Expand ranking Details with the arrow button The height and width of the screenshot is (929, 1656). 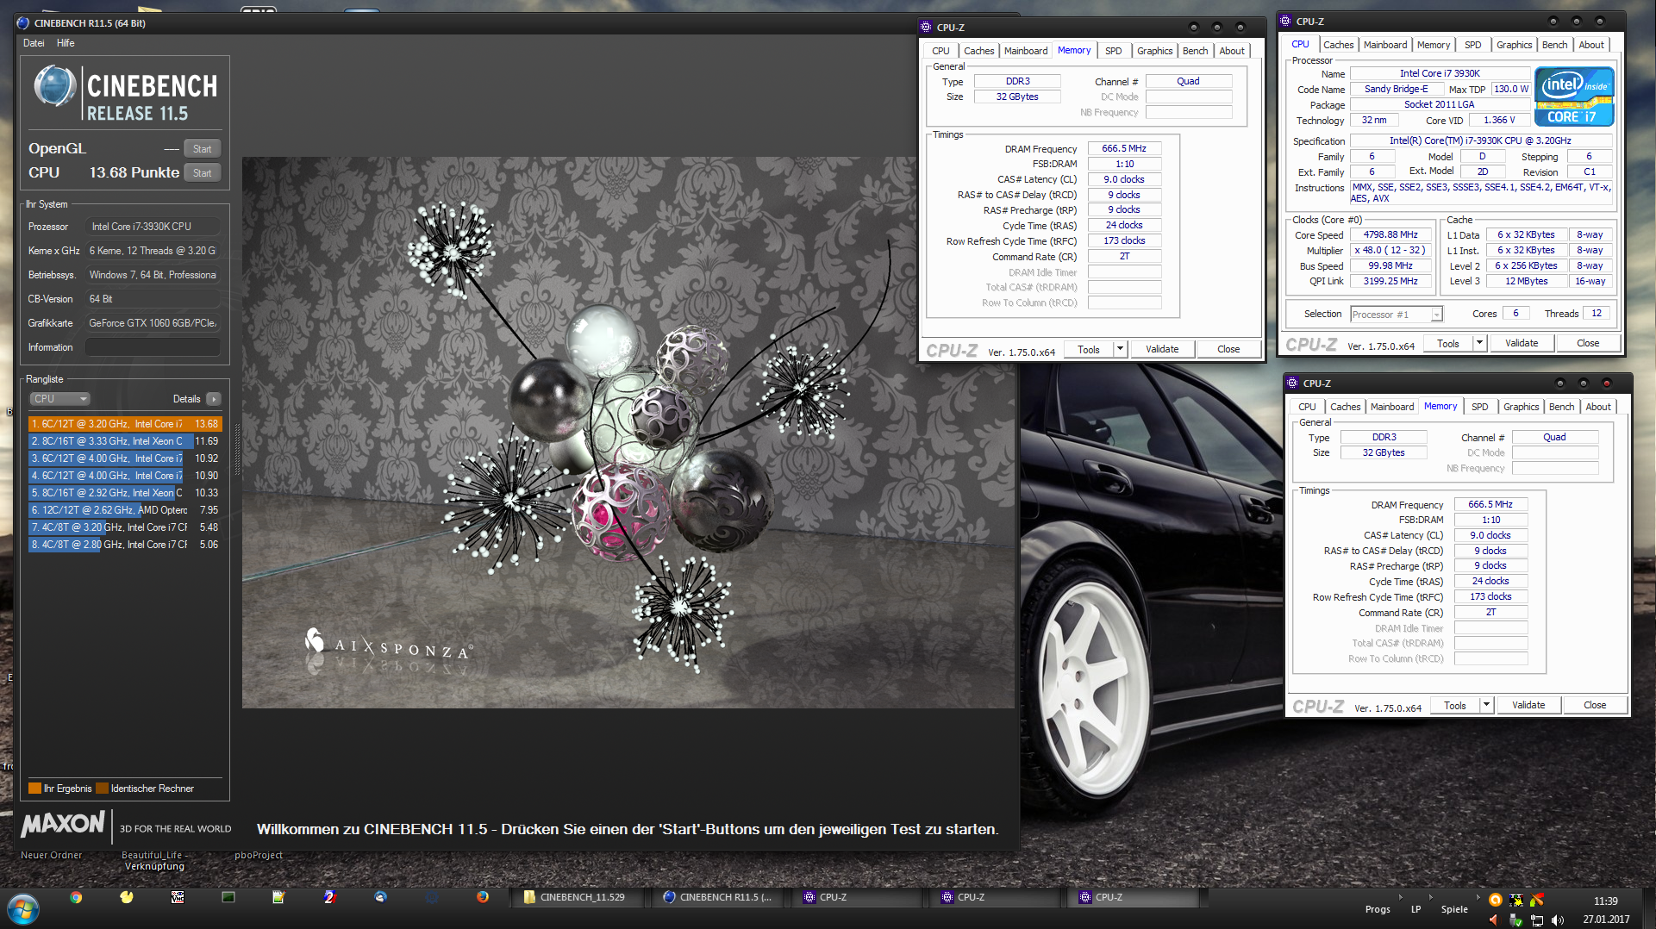[214, 399]
